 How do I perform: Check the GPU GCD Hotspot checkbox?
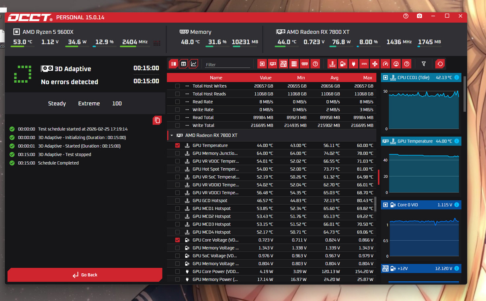pyautogui.click(x=177, y=201)
